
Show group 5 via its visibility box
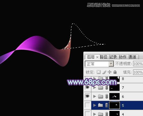tap(88, 105)
